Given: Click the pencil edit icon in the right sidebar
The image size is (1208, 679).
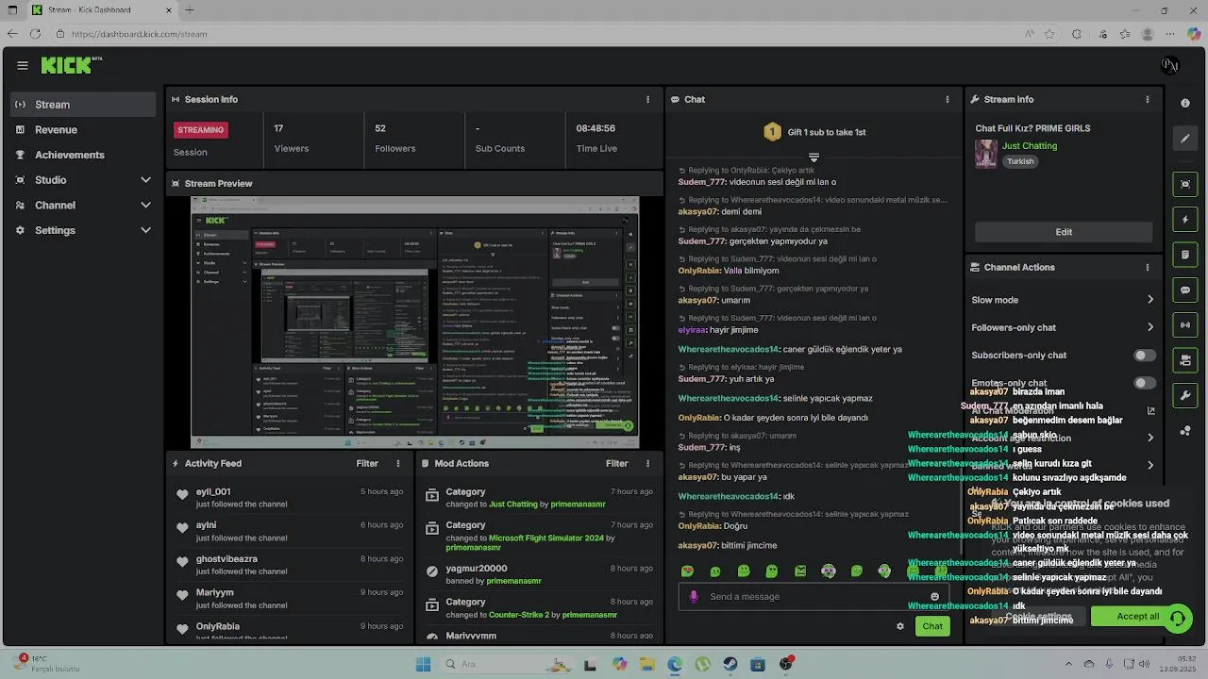Looking at the screenshot, I should tap(1185, 139).
